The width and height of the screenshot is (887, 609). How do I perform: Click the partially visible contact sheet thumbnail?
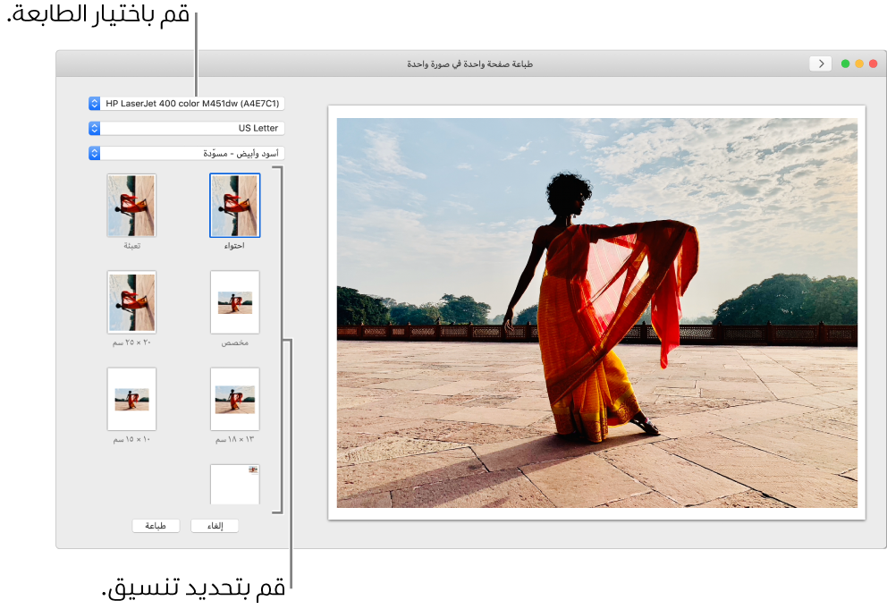point(234,484)
